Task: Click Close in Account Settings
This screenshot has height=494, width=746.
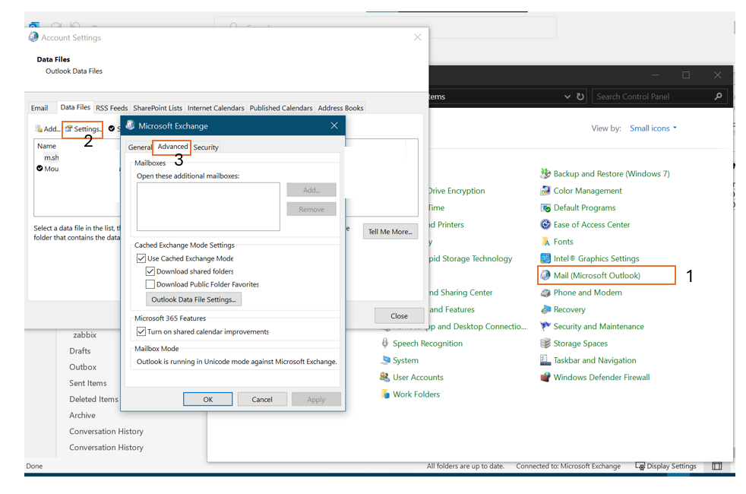Action: (399, 316)
